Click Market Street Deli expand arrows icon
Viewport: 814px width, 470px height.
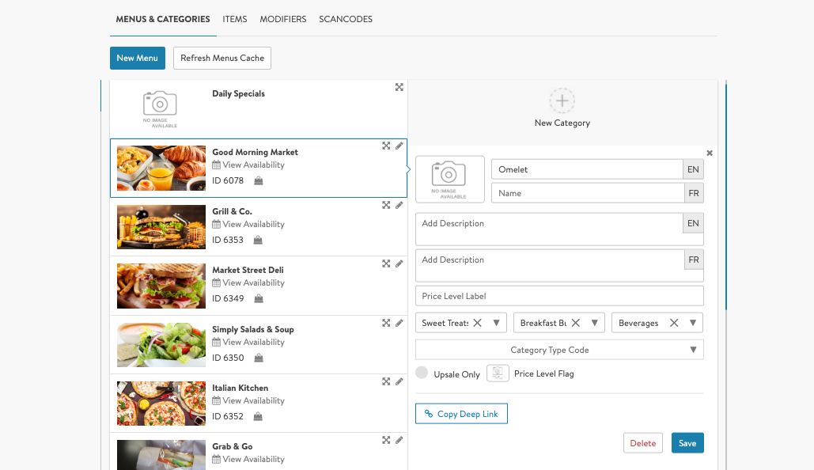pyautogui.click(x=386, y=263)
